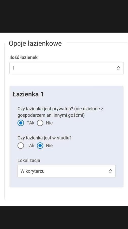This screenshot has width=128, height=229.
Task: Select TAk radio for private bathroom question
Action: (x=21, y=123)
